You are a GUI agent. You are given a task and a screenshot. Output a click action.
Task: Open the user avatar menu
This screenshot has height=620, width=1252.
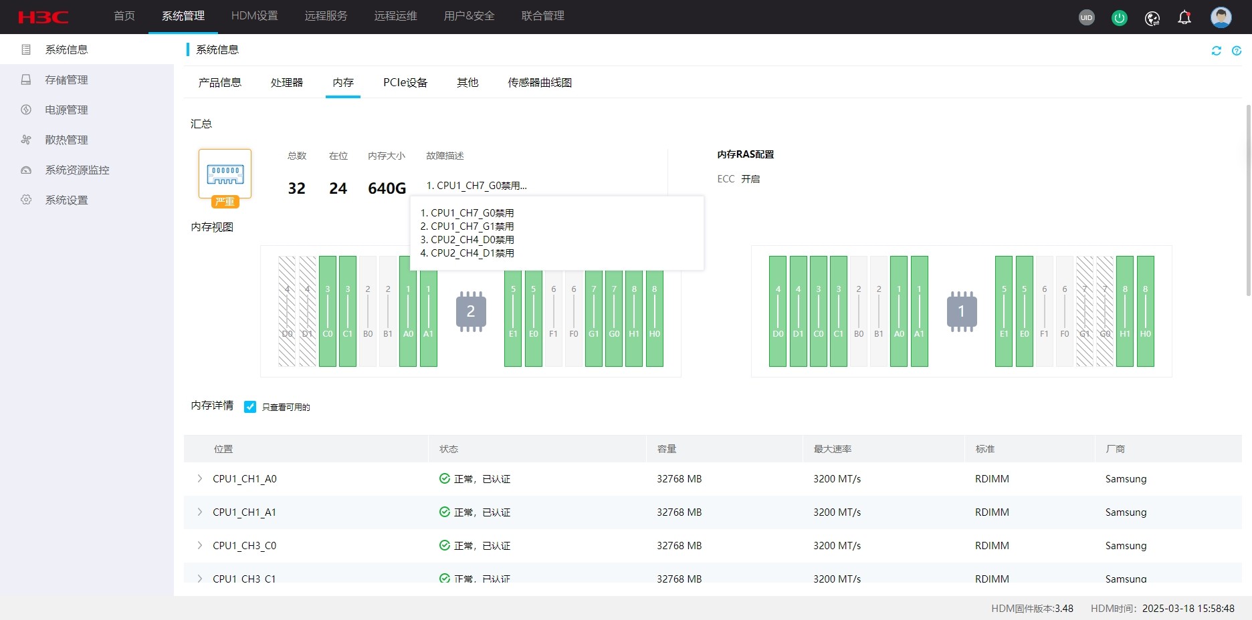coord(1221,17)
